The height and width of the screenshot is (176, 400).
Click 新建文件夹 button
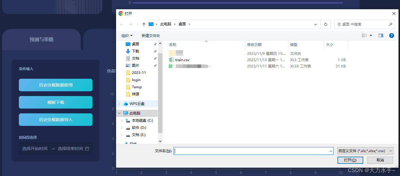click(x=151, y=35)
